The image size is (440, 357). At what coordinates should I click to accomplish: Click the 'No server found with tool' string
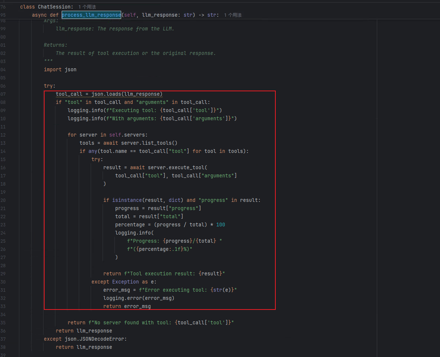click(x=161, y=323)
